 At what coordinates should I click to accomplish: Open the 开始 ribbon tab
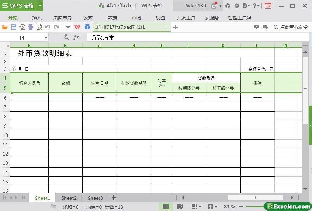click(x=13, y=18)
